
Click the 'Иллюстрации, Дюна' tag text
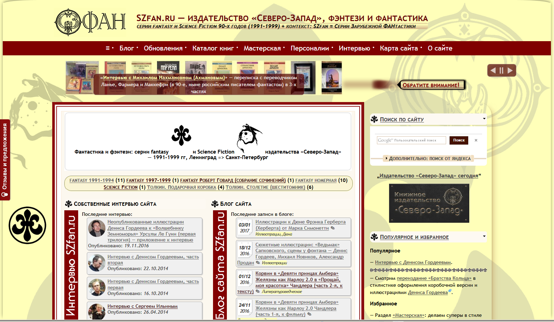(274, 234)
